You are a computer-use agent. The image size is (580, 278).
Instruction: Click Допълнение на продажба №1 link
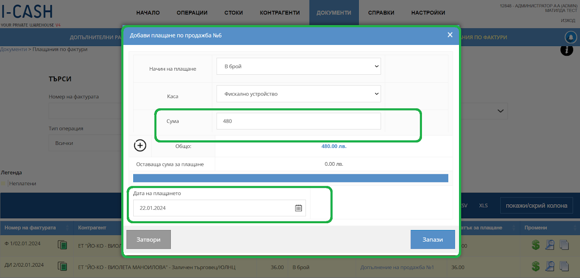[397, 267]
